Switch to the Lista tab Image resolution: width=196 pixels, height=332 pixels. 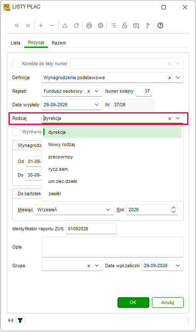(15, 43)
